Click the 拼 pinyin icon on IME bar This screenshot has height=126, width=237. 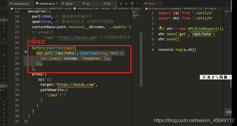(x=204, y=77)
